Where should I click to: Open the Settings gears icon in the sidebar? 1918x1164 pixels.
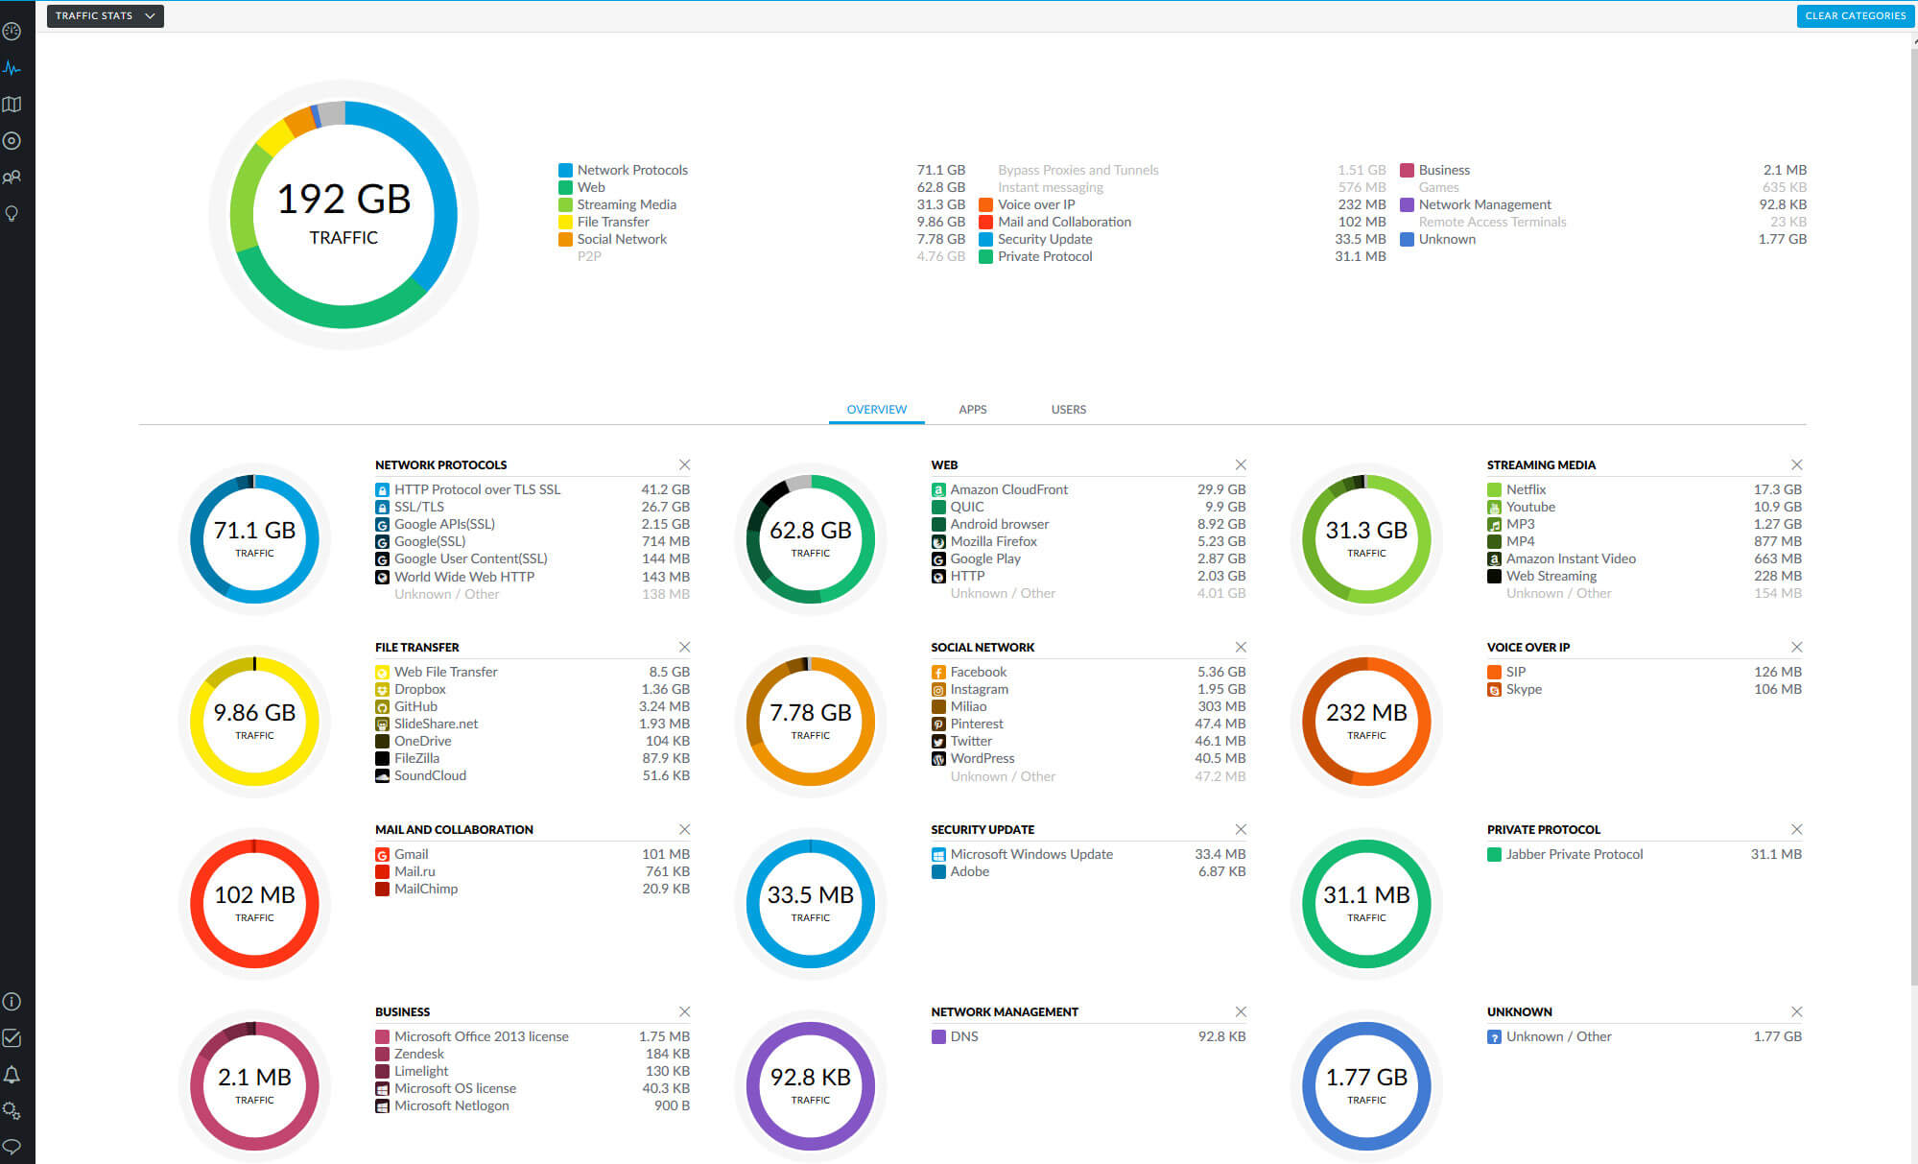[12, 1111]
